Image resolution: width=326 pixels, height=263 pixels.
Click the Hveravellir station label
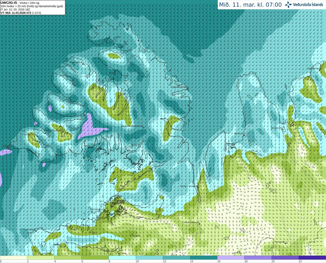coord(280,242)
